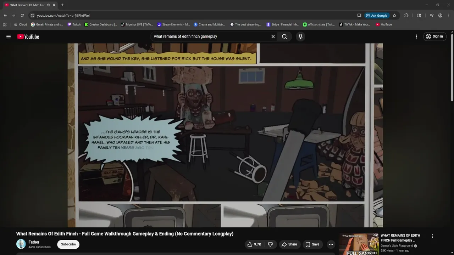Click the page vertical scrollbar
Viewport: 454px width, 255px height.
tap(452, 67)
